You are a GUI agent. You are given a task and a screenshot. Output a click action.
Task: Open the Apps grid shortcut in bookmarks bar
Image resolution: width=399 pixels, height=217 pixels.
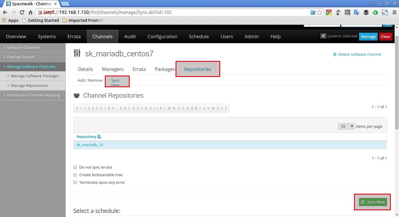(10, 20)
